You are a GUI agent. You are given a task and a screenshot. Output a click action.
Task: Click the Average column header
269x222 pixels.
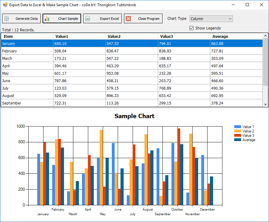pyautogui.click(x=221, y=36)
